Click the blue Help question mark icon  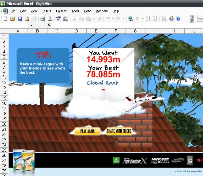pos(178,19)
